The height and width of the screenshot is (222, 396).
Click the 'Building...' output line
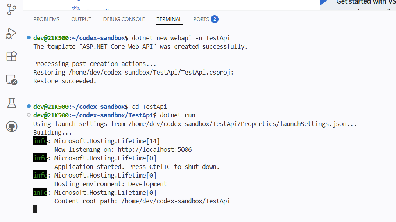pos(52,133)
